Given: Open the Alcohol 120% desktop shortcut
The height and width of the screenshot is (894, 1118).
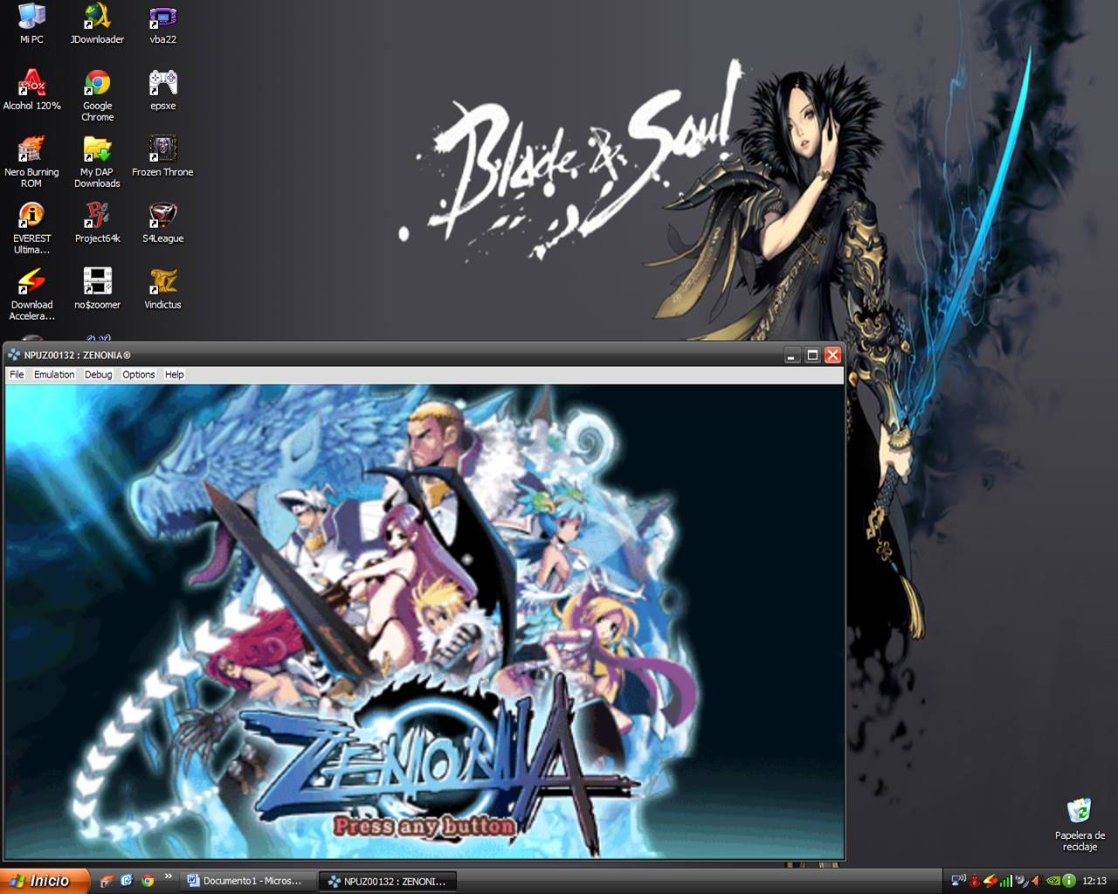Looking at the screenshot, I should click(x=31, y=84).
